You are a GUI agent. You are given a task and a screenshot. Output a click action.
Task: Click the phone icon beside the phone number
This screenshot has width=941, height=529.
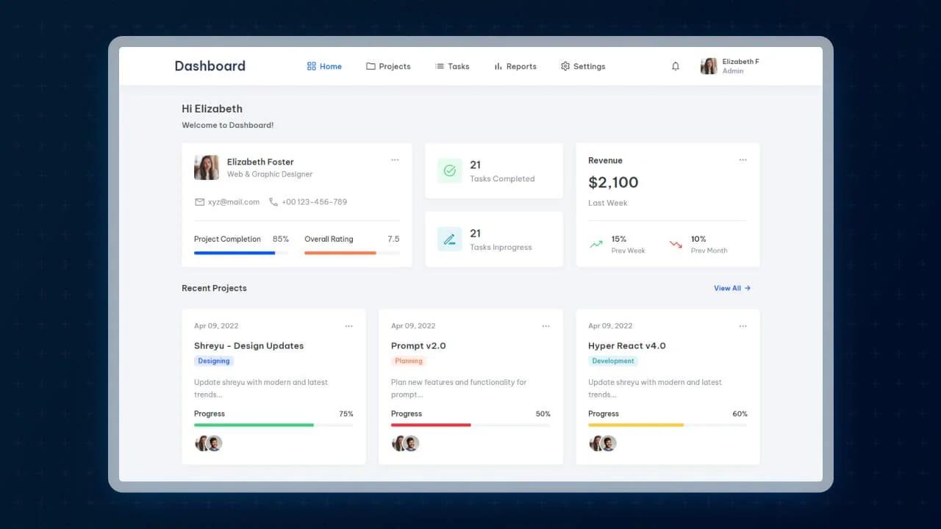[273, 201]
